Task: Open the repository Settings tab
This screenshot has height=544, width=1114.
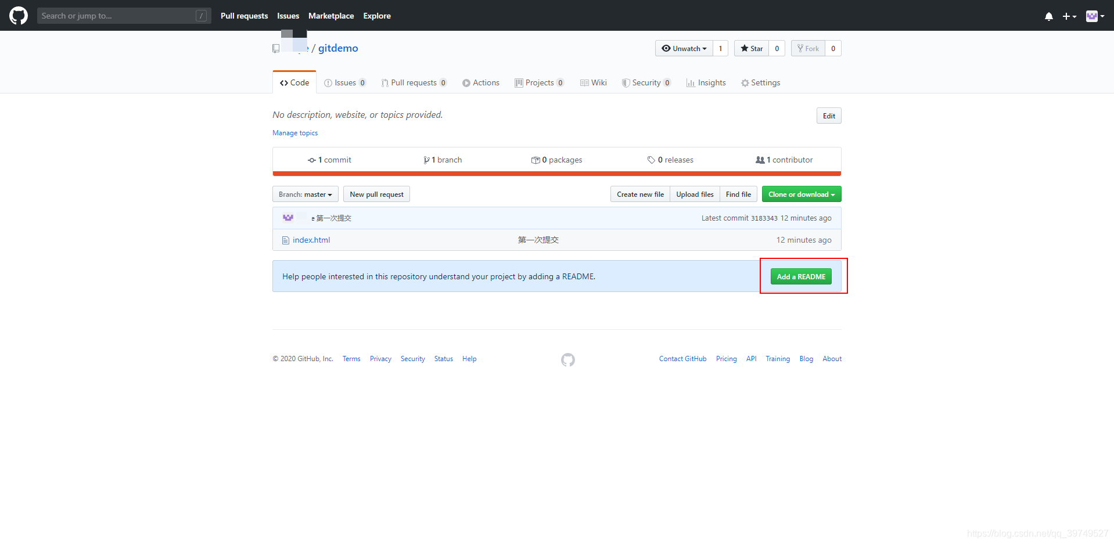Action: click(760, 82)
